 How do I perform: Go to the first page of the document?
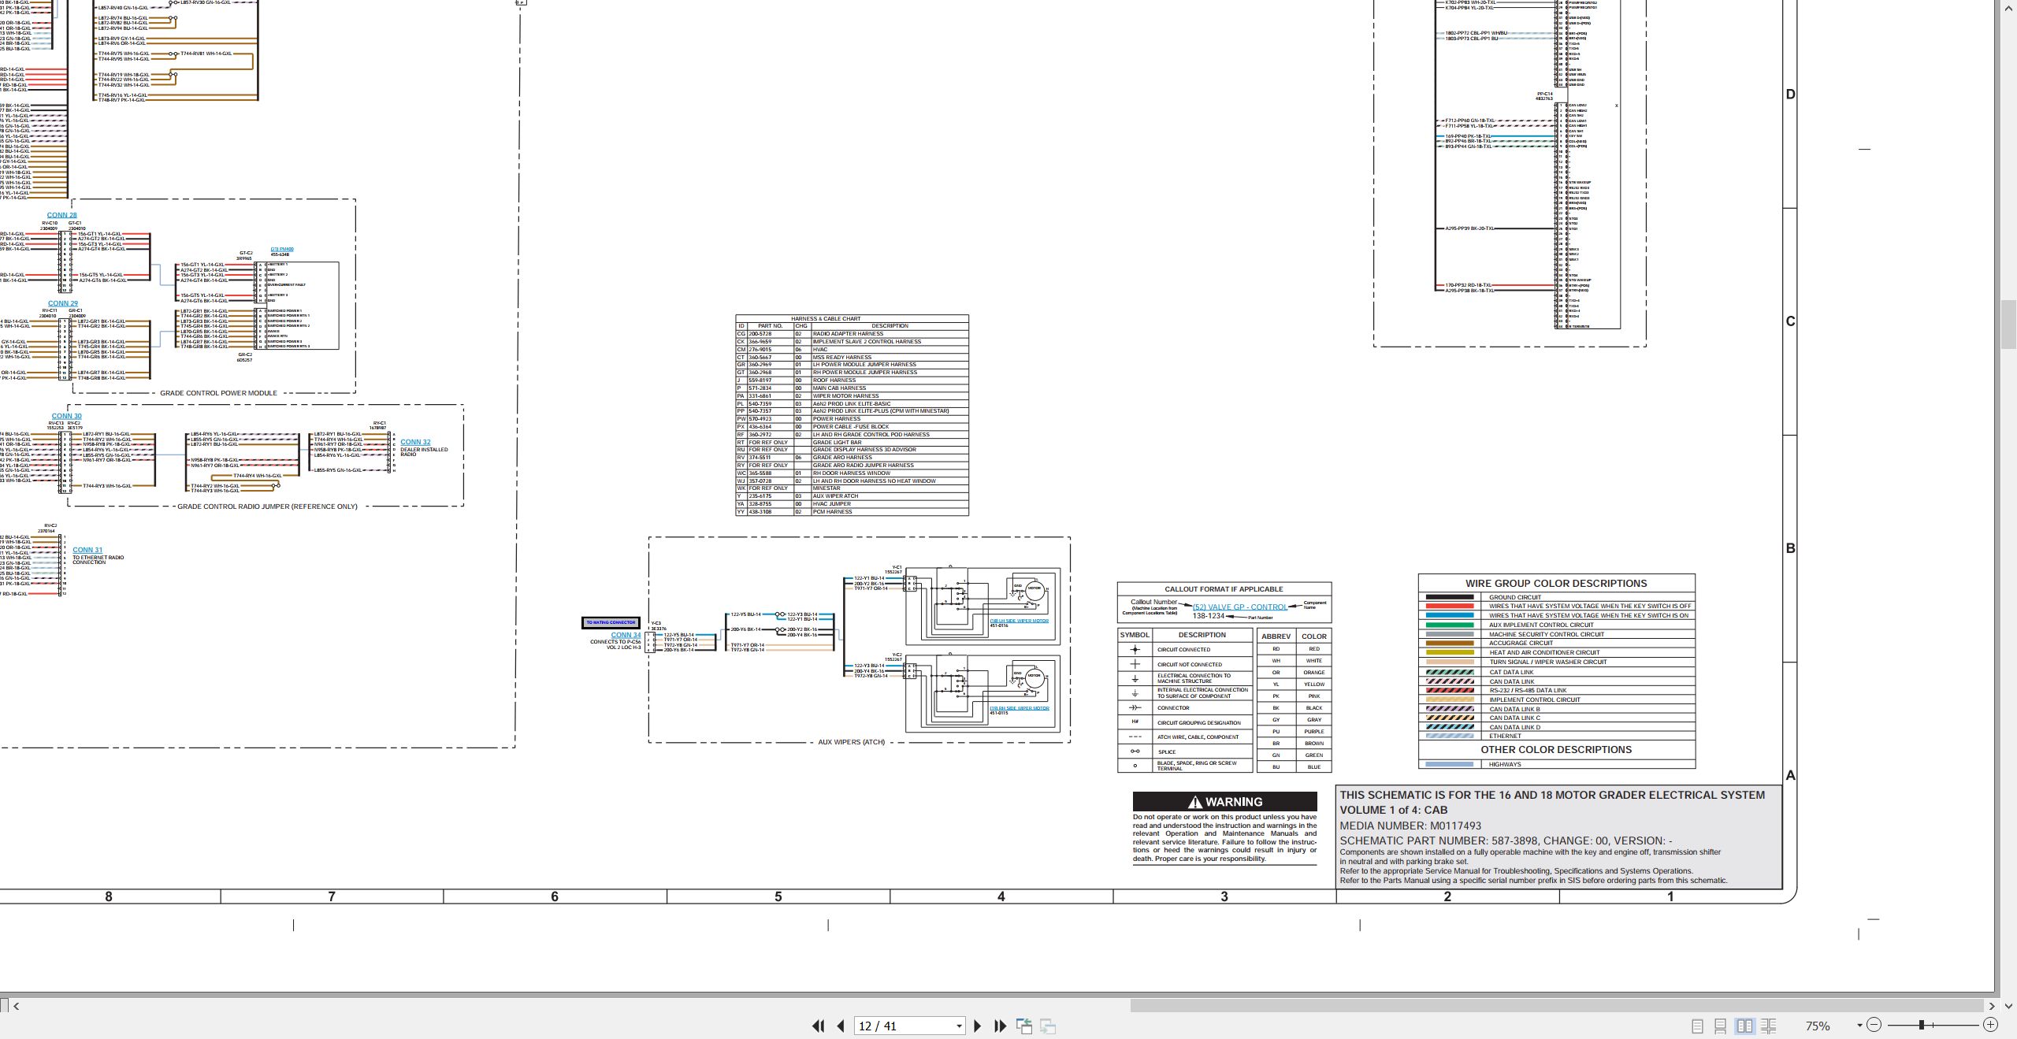pos(818,1026)
